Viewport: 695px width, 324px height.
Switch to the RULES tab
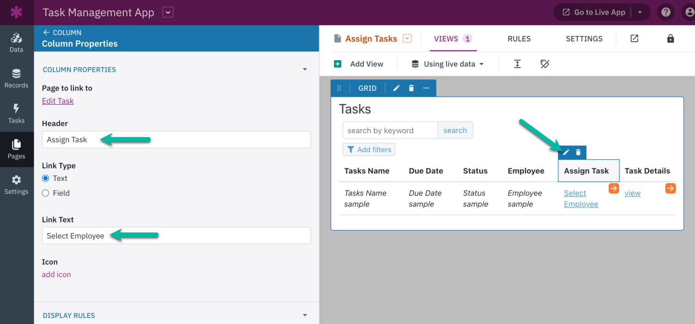click(x=519, y=39)
